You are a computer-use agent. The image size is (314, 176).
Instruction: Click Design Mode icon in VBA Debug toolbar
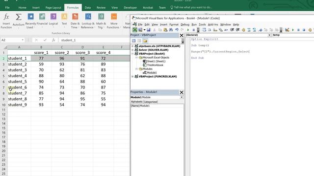coord(287,30)
